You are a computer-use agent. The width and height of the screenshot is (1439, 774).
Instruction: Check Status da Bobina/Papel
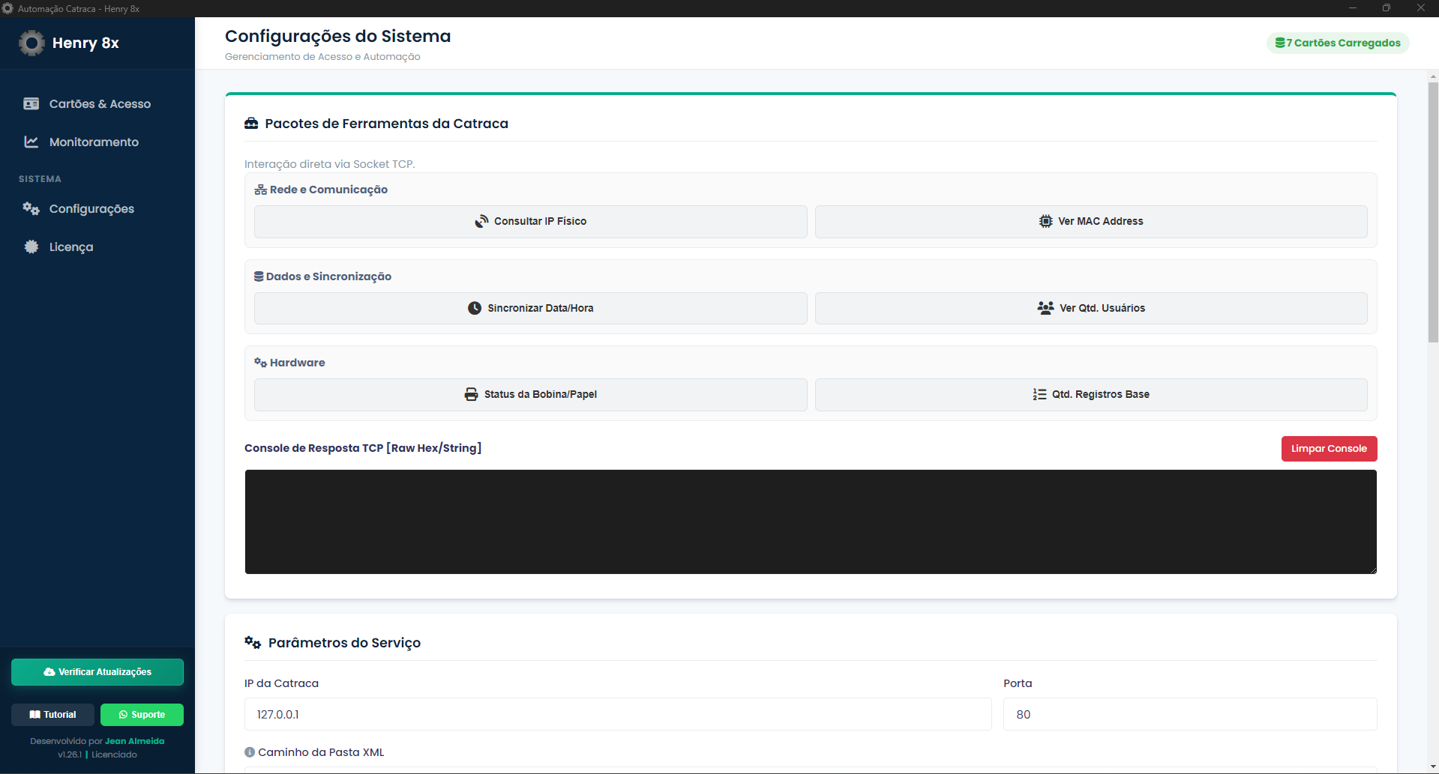click(x=531, y=395)
